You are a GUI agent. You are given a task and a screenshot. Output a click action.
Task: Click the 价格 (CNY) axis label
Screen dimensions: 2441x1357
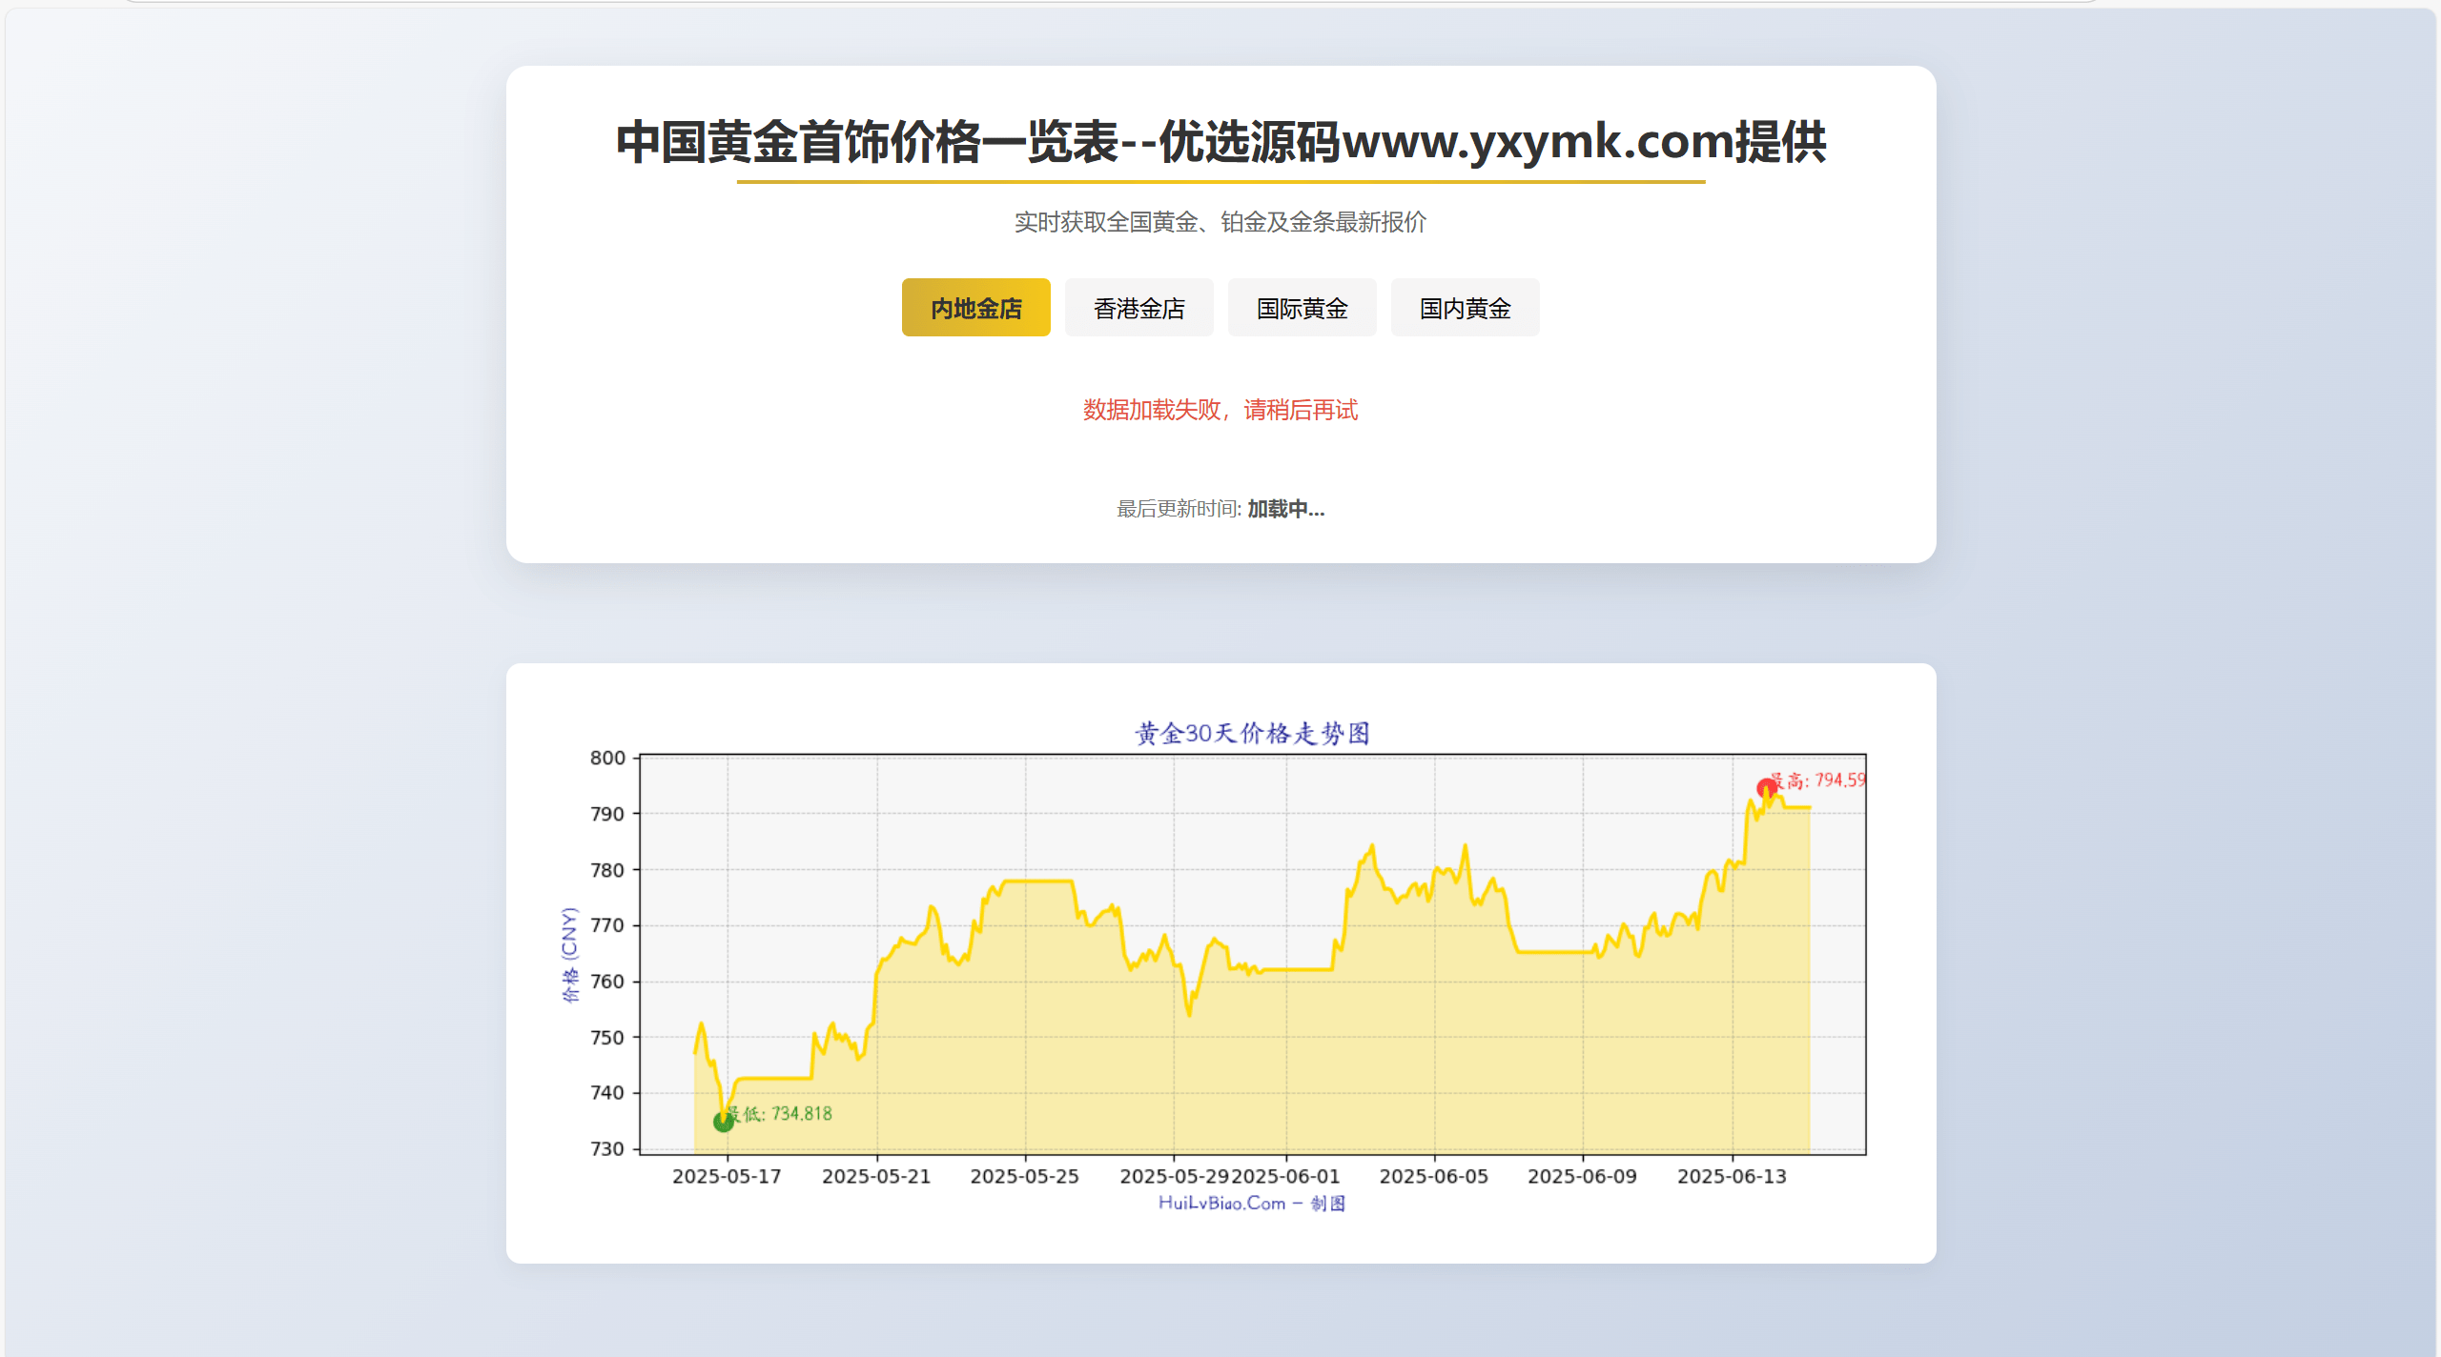569,955
